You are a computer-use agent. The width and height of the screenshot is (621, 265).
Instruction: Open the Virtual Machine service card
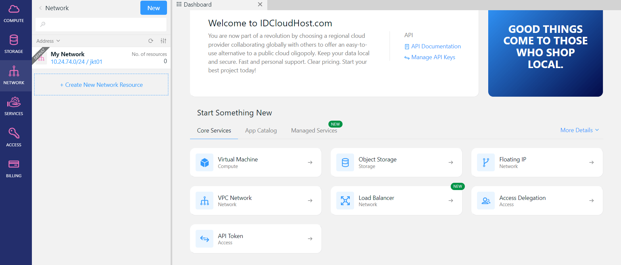(255, 162)
